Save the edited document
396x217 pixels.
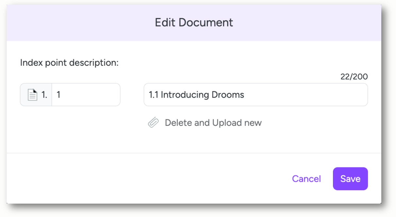(x=350, y=179)
